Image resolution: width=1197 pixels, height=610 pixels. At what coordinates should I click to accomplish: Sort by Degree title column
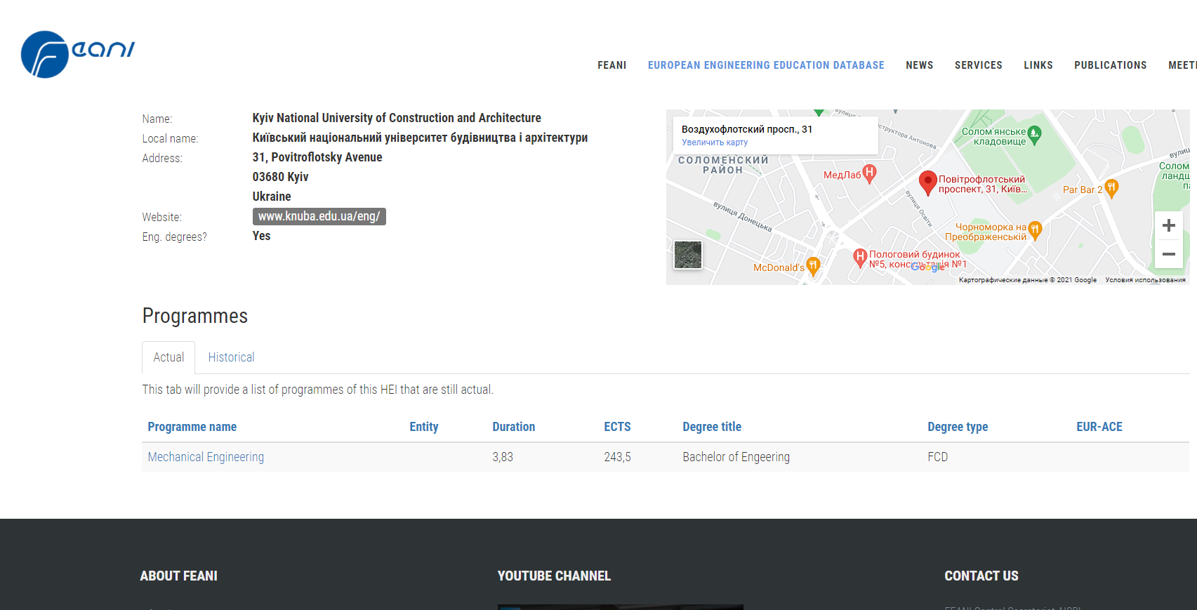coord(712,427)
